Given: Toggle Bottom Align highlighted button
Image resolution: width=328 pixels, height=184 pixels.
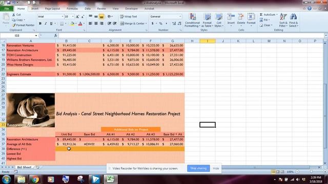Looking at the screenshot, I should pos(101,16).
